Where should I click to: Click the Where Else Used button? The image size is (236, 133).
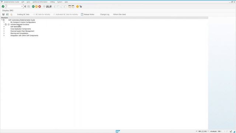point(119,14)
